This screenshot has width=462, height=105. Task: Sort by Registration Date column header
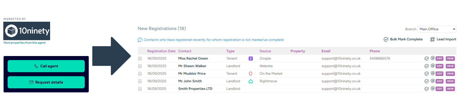click(161, 51)
